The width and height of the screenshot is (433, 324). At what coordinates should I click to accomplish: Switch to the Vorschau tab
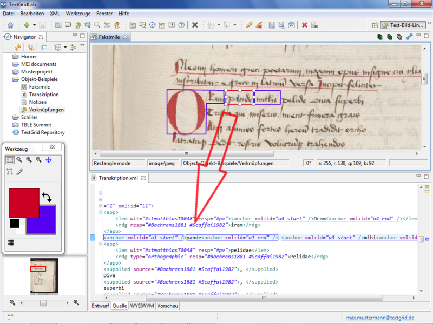167,306
